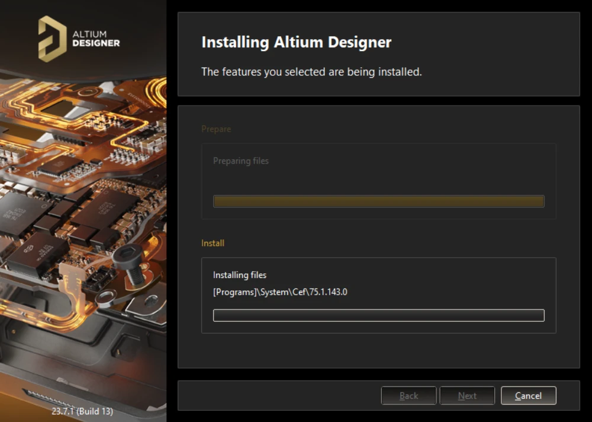Image resolution: width=592 pixels, height=422 pixels.
Task: Click the completed Preparing files progress bar
Action: click(378, 202)
